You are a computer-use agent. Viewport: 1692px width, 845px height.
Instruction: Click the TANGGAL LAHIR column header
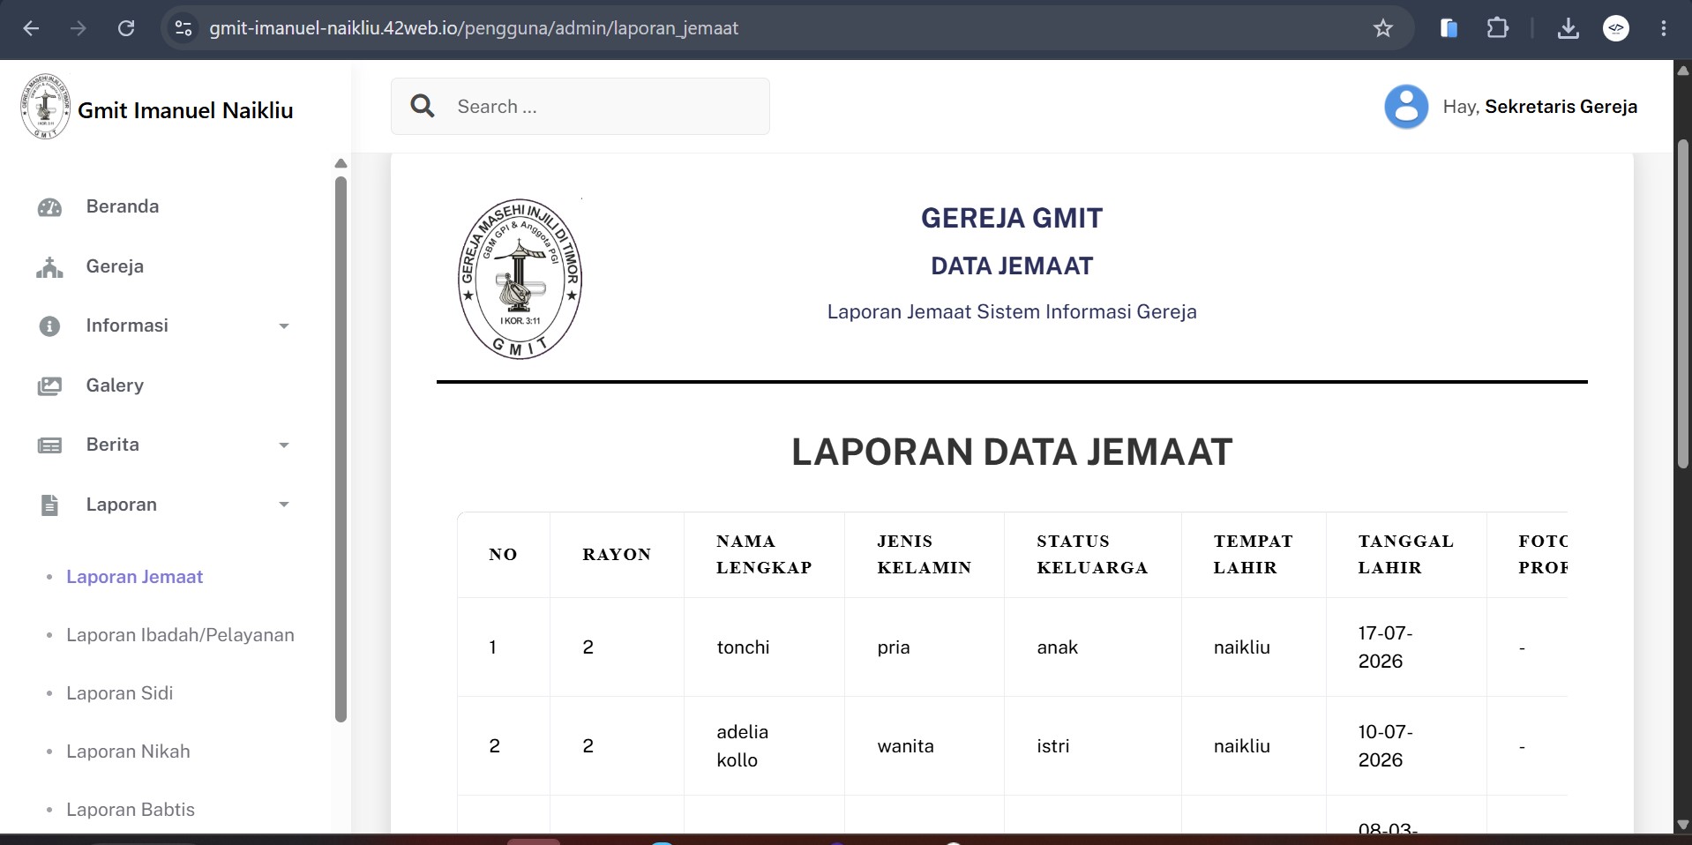point(1405,555)
